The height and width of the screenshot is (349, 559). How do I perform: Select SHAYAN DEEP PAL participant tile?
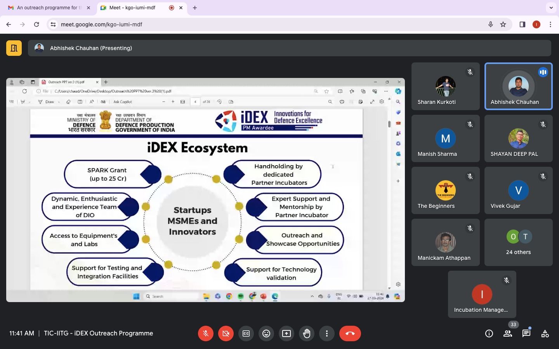[519, 138]
